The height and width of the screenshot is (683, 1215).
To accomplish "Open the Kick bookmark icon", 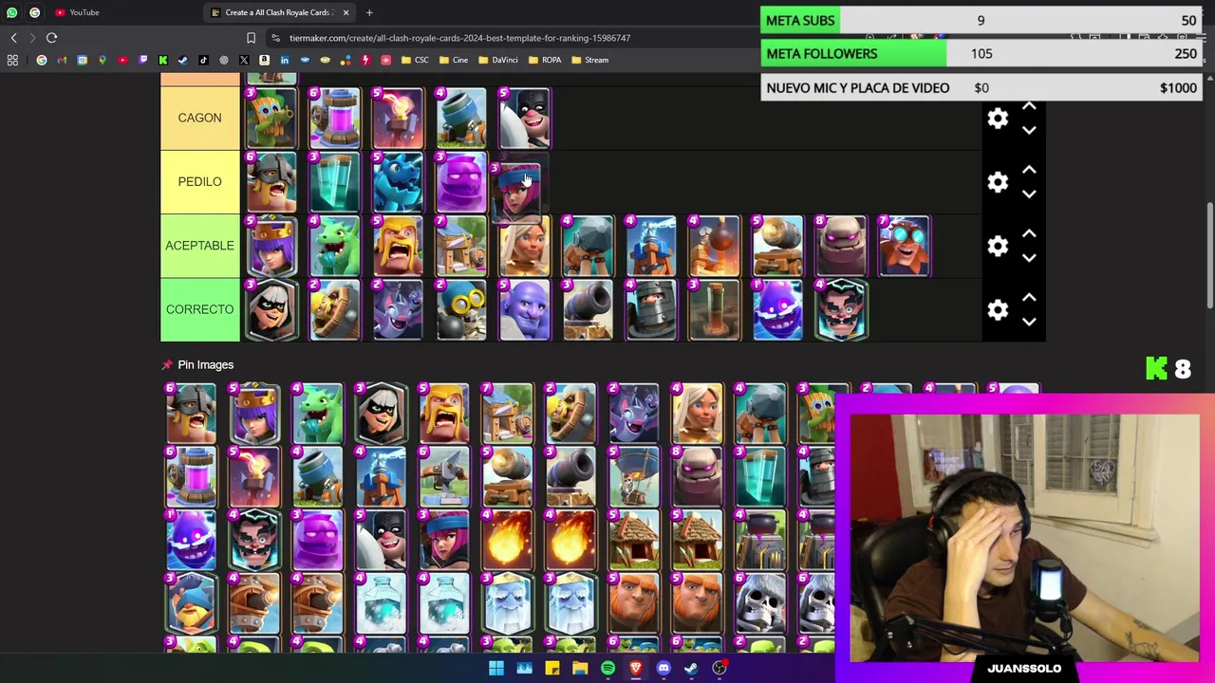I will tap(163, 60).
